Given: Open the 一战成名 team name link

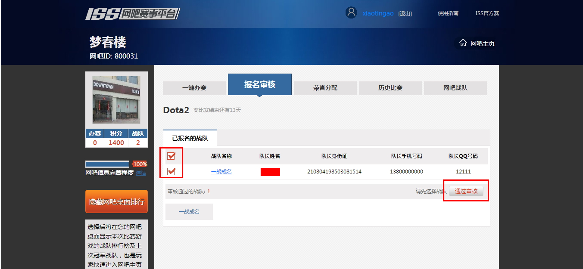Looking at the screenshot, I should pos(221,172).
